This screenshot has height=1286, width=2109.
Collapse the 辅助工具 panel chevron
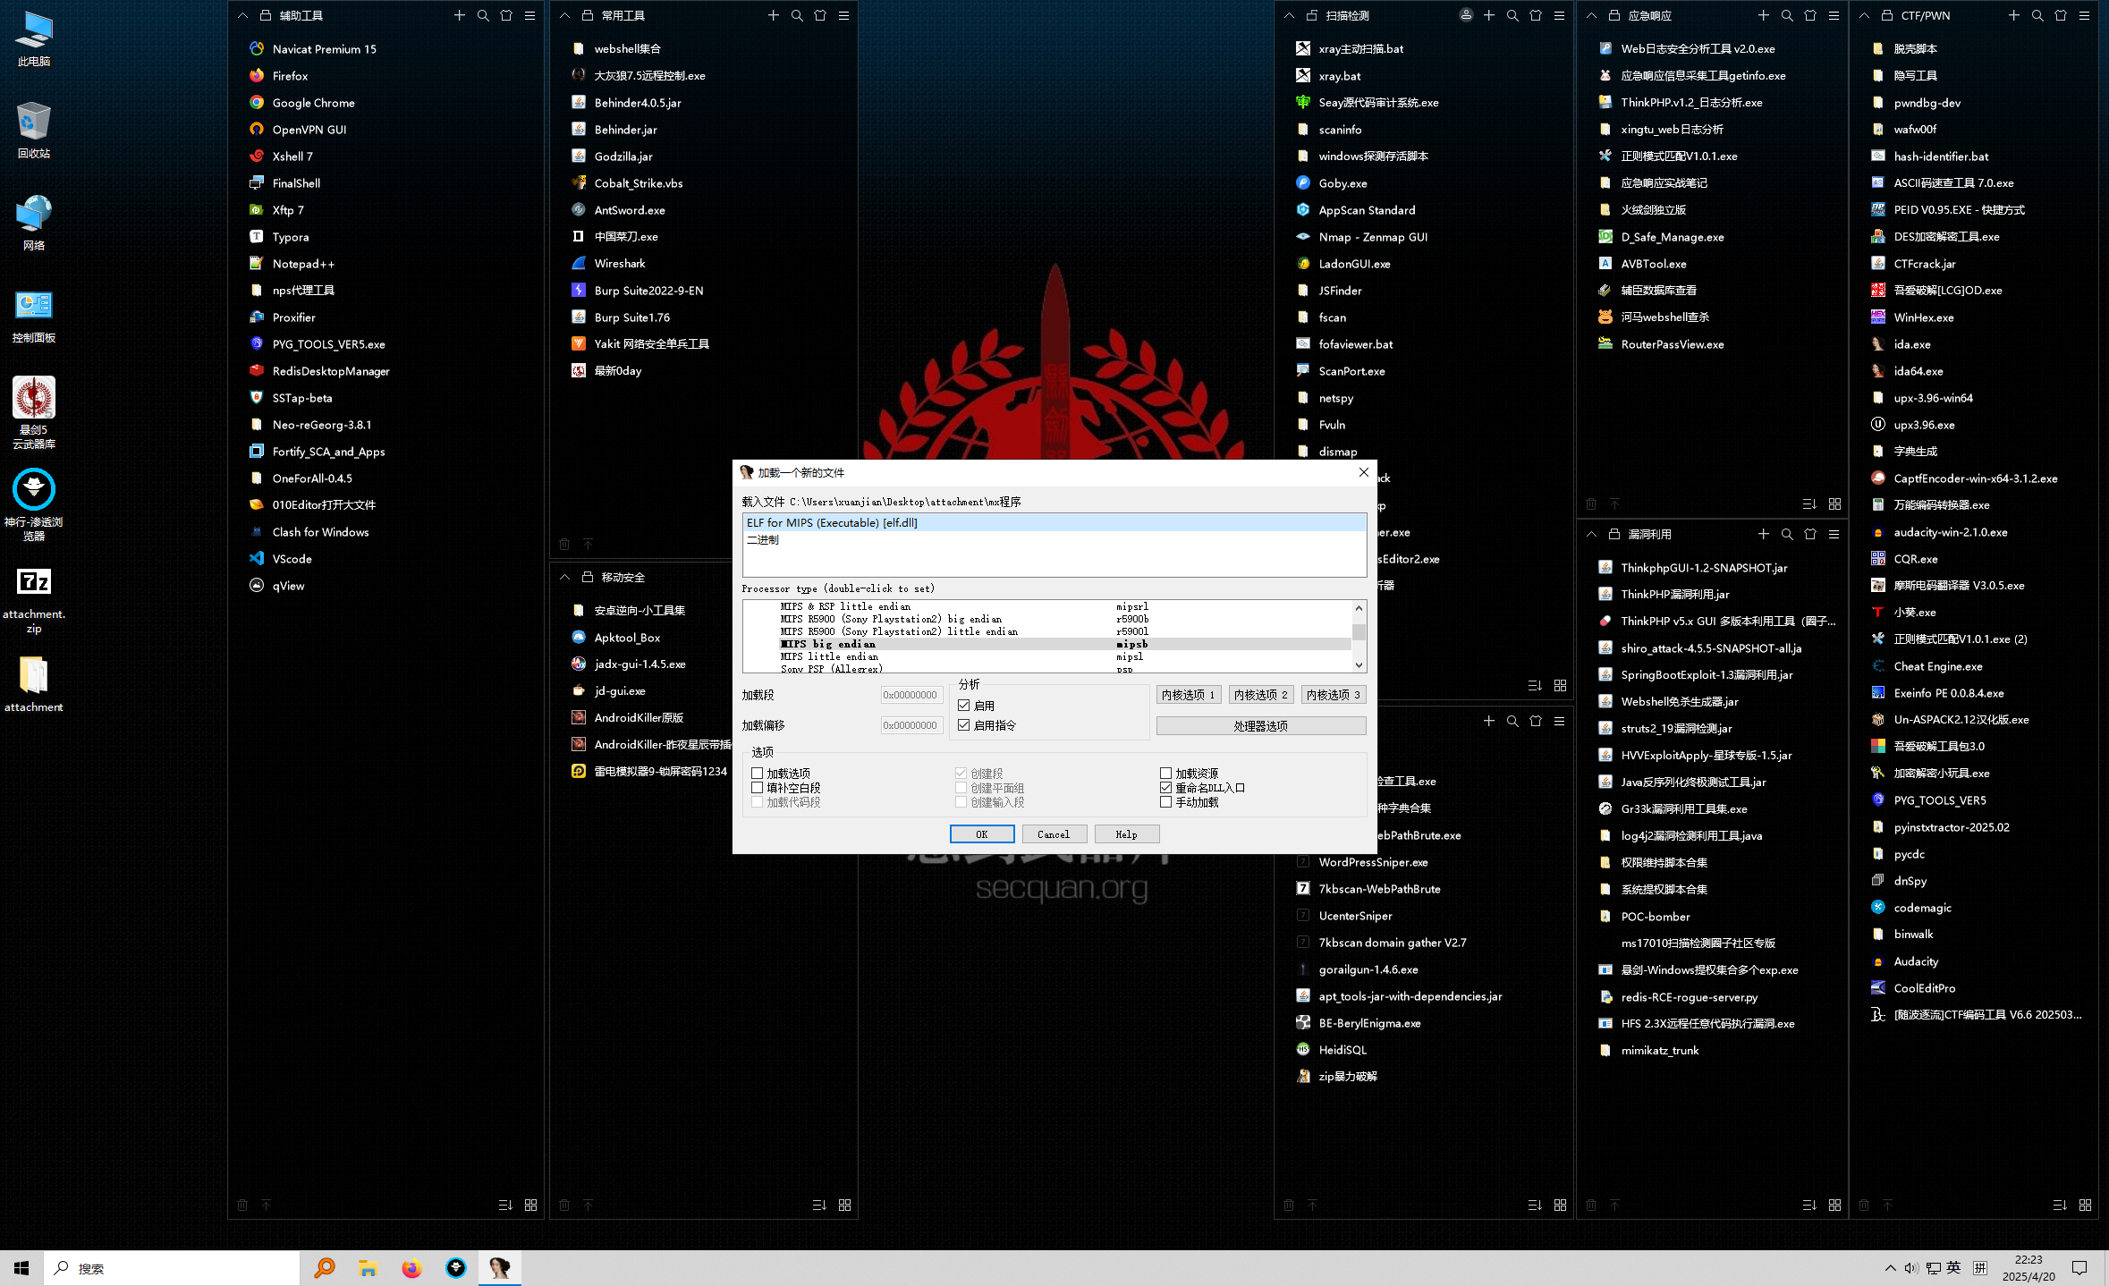tap(242, 16)
